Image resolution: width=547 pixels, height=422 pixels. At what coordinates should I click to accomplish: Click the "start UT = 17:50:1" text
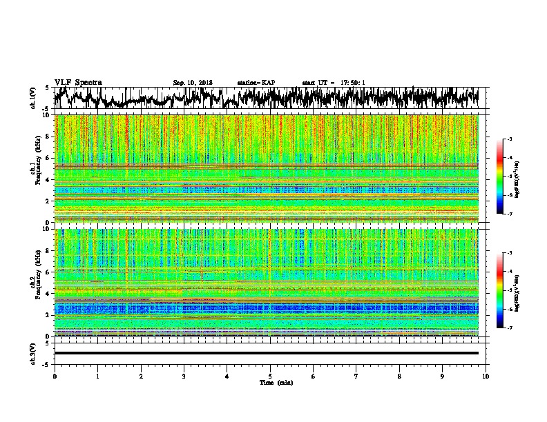tap(334, 83)
